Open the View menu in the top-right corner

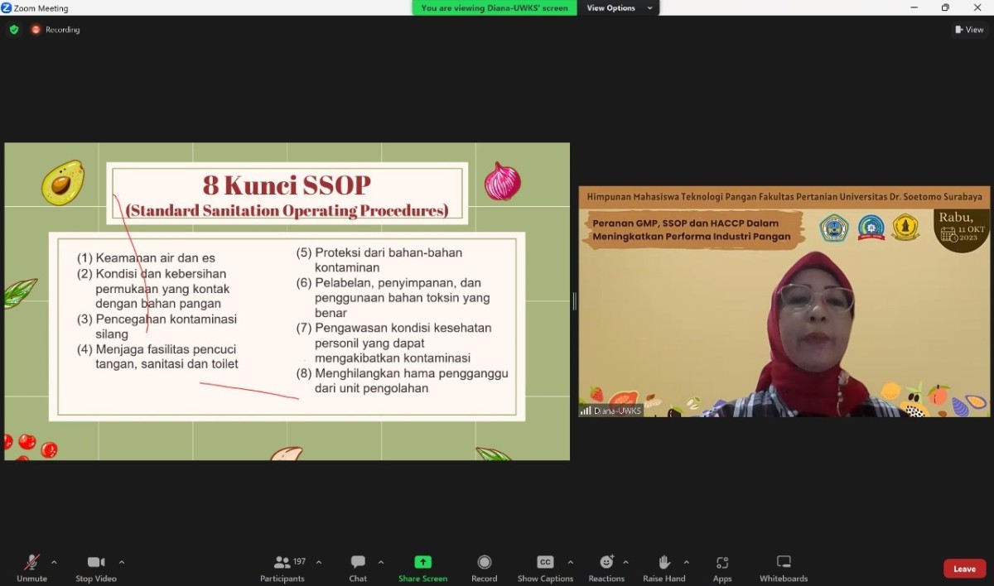(968, 29)
